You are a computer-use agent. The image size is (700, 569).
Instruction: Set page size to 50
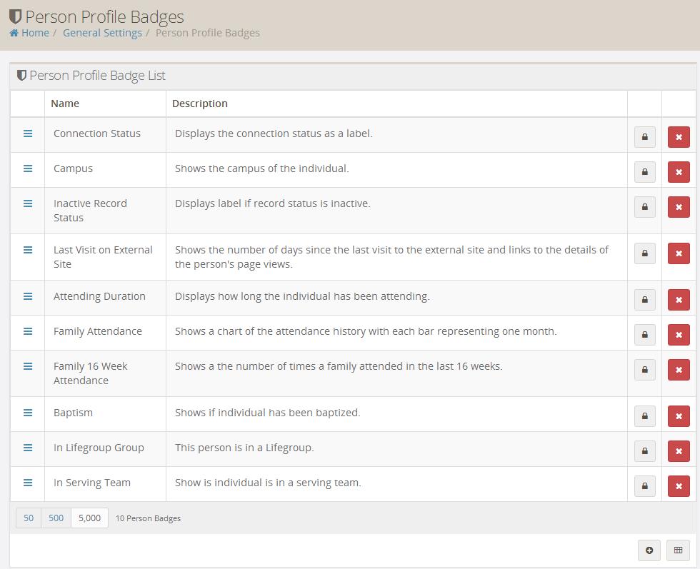(29, 518)
